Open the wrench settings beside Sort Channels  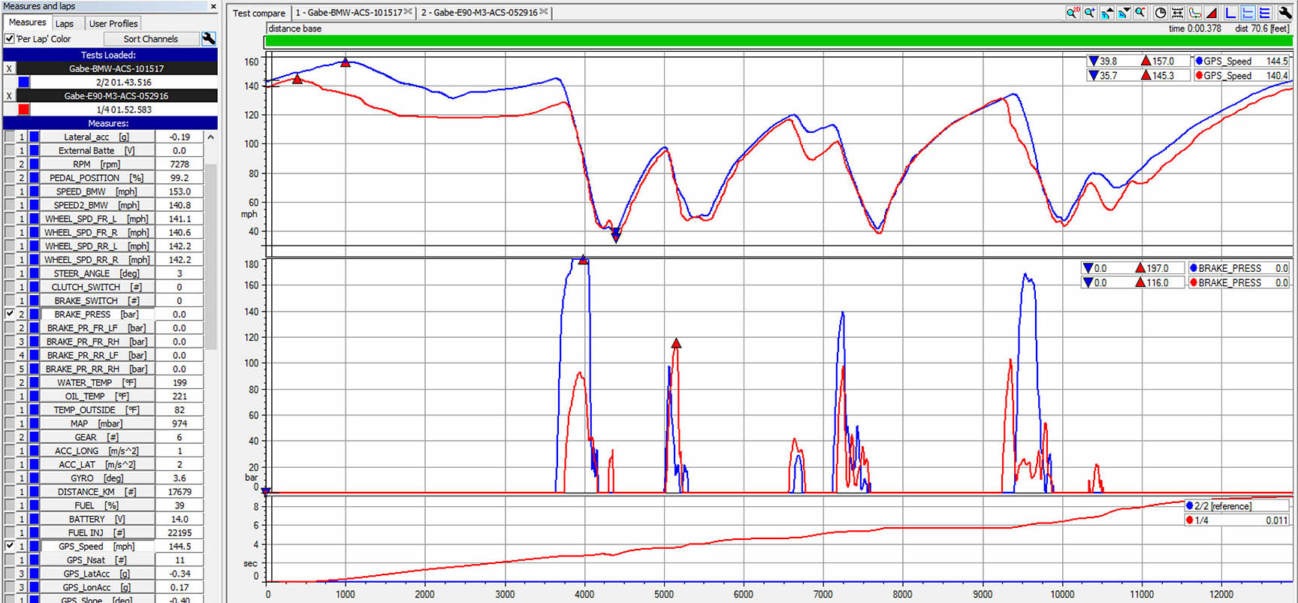click(x=209, y=38)
